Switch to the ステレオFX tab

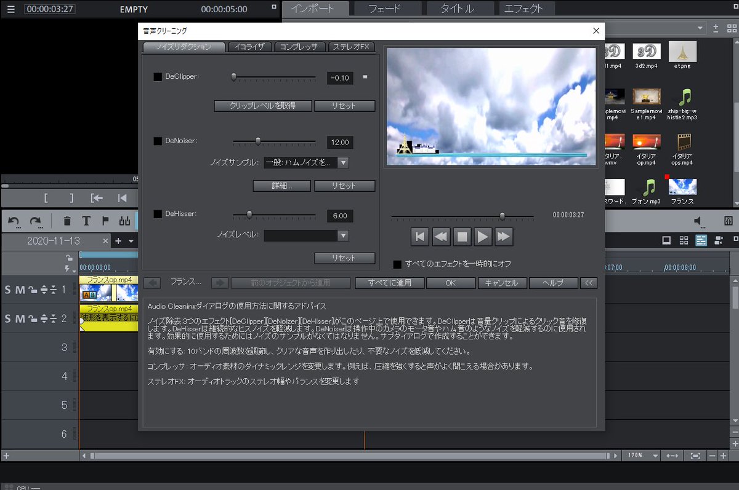click(x=352, y=47)
